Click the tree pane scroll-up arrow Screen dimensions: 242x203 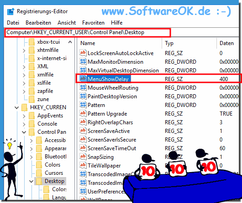70,42
